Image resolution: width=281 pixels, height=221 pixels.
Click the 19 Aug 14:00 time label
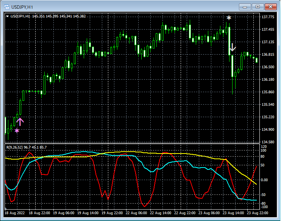click(x=89, y=213)
